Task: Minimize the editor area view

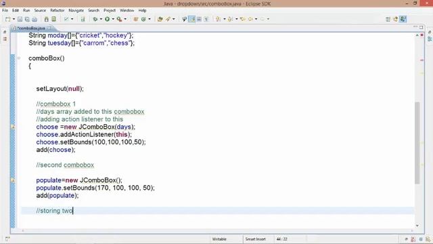Action: coord(415,27)
